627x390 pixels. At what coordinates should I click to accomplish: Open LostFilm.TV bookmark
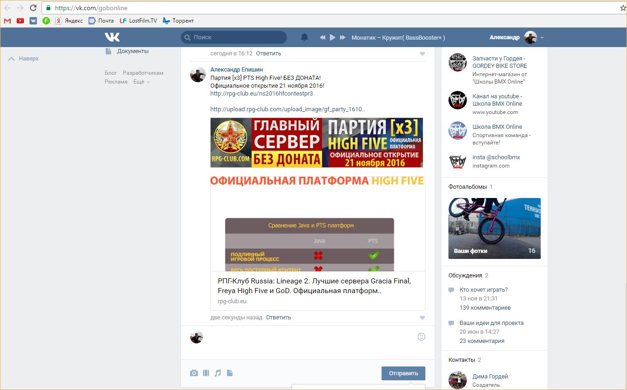(x=138, y=21)
